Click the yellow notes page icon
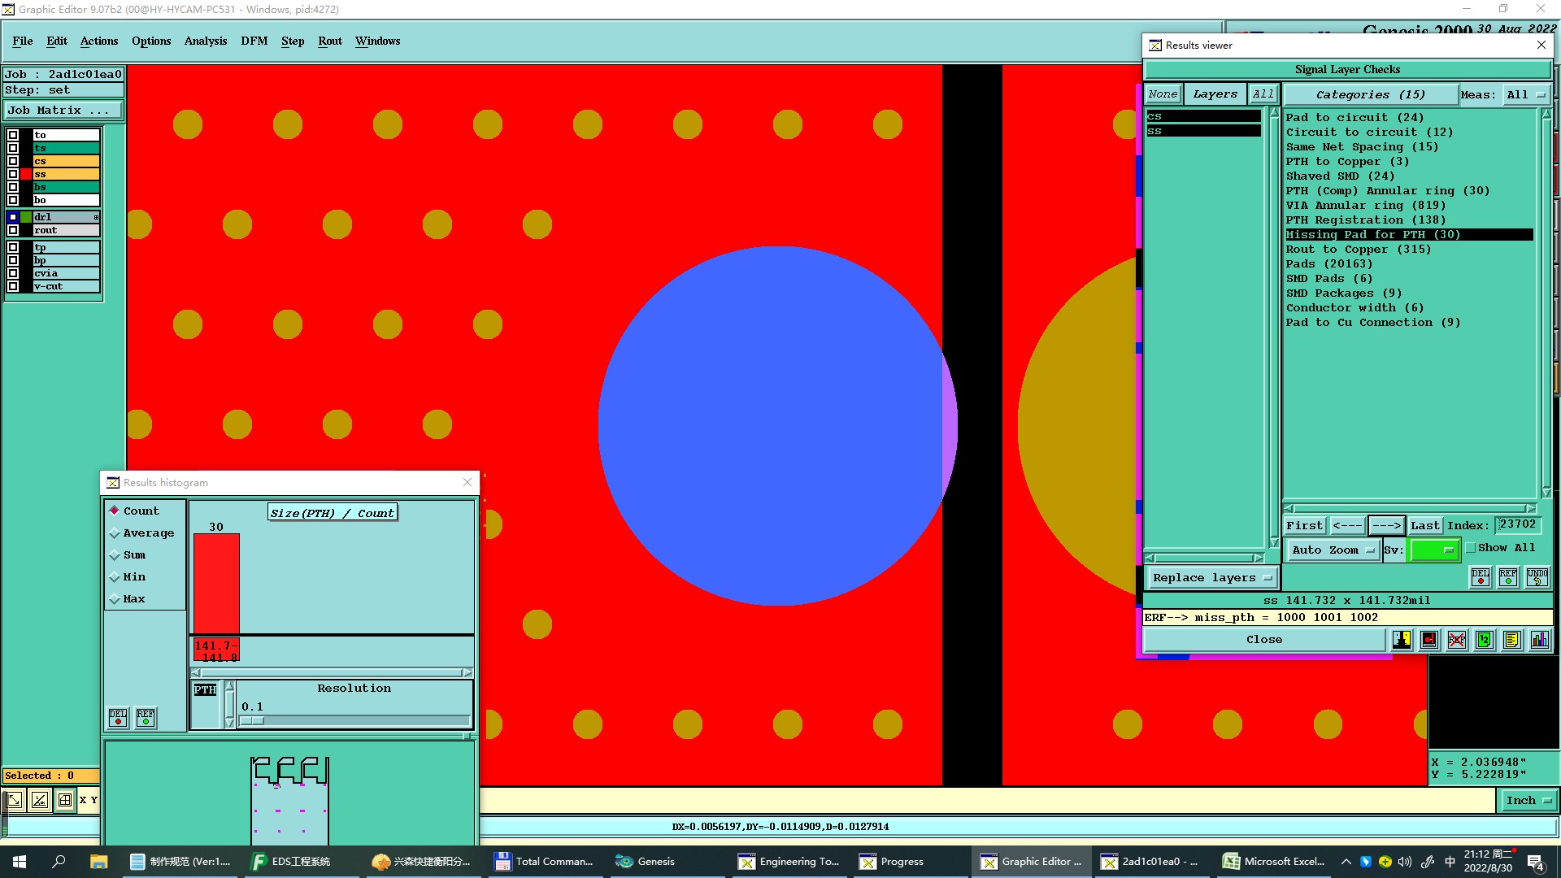The height and width of the screenshot is (878, 1561). [x=1511, y=640]
